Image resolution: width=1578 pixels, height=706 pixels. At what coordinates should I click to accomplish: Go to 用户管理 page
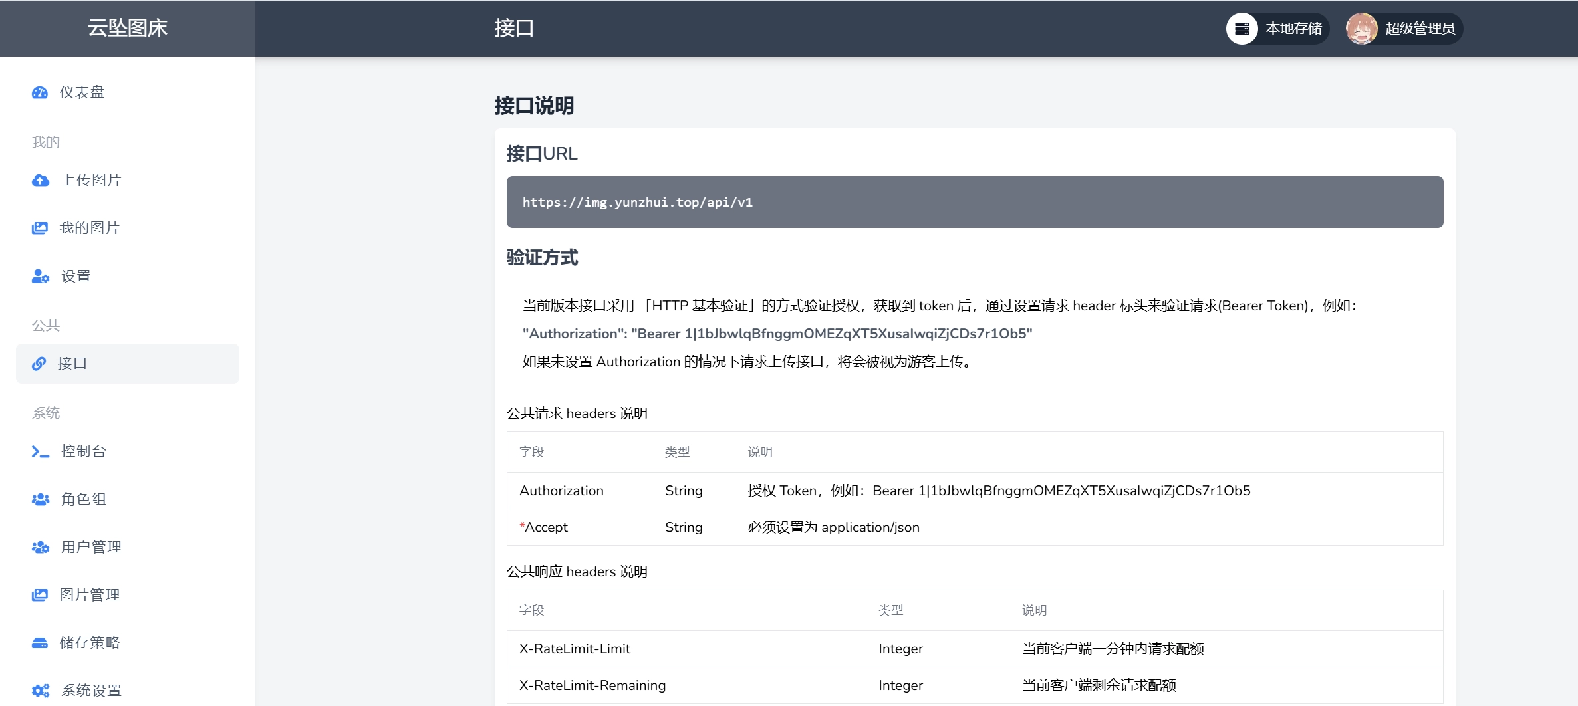91,547
